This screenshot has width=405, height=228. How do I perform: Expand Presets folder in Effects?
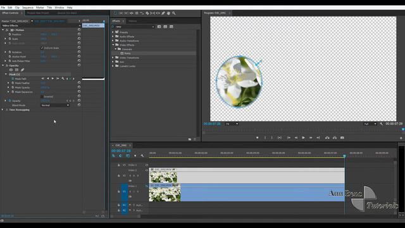coord(113,32)
